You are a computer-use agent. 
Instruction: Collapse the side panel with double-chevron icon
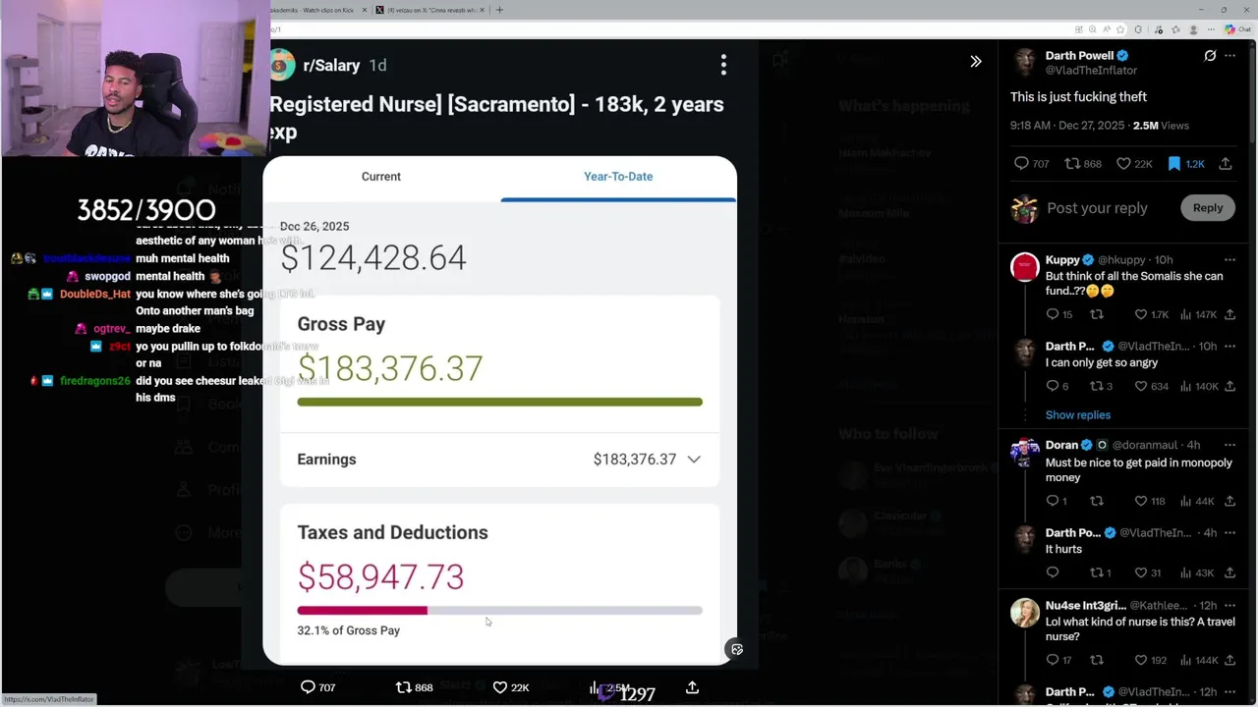tap(976, 62)
